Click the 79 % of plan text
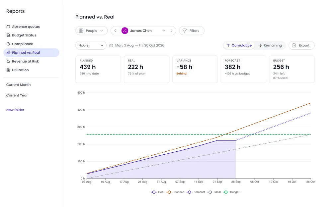Viewport: 332px width, 207px height. tap(136, 74)
